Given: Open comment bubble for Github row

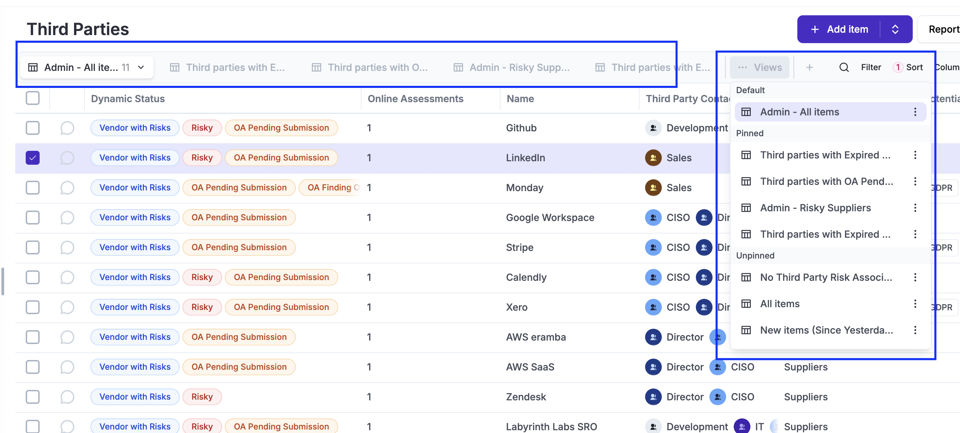Looking at the screenshot, I should pyautogui.click(x=67, y=128).
